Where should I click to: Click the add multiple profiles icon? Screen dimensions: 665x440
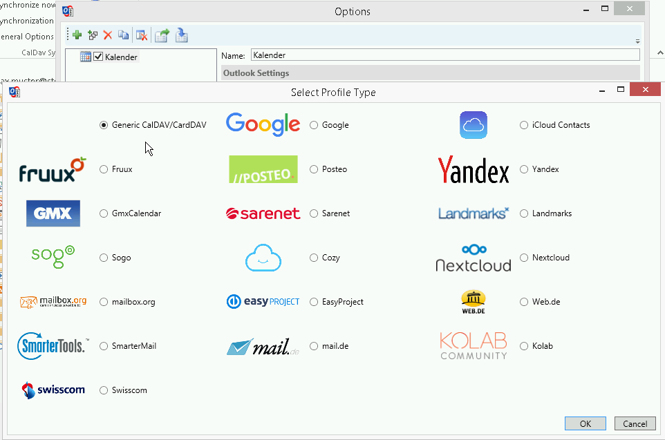93,35
